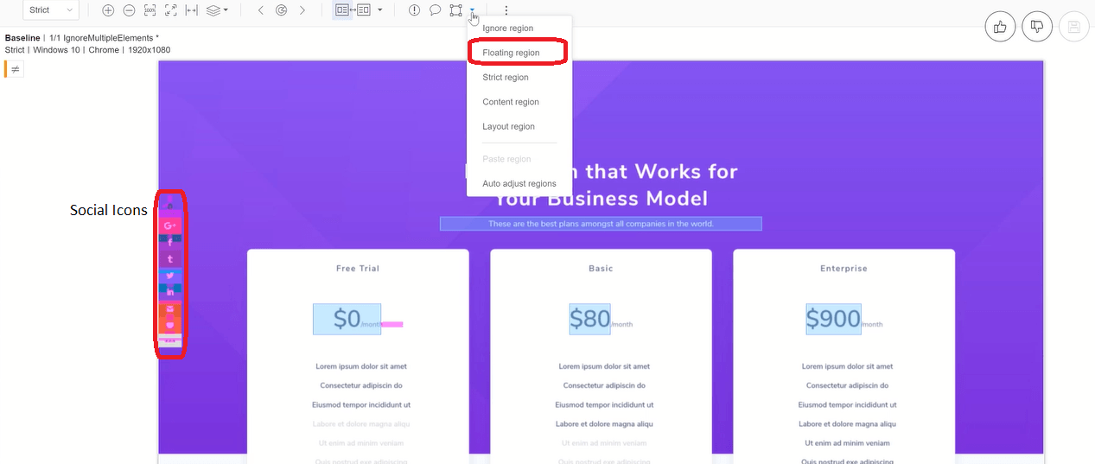Click the heart social icon

point(169,325)
